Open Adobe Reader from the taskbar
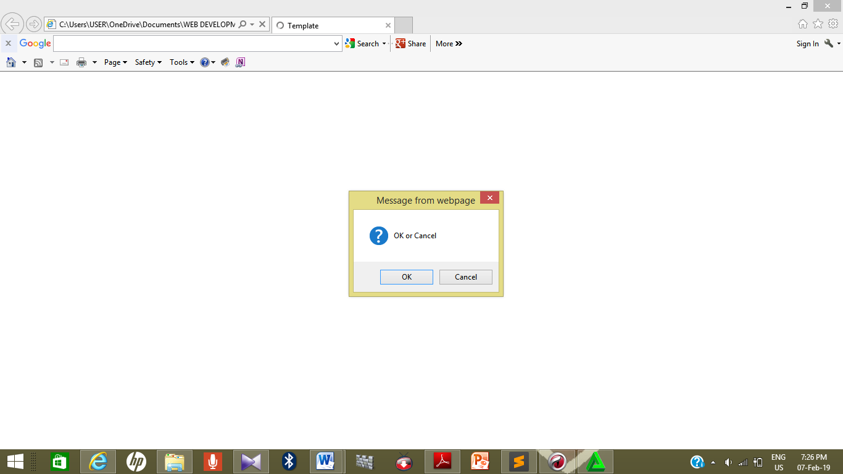Image resolution: width=843 pixels, height=474 pixels. pos(441,461)
